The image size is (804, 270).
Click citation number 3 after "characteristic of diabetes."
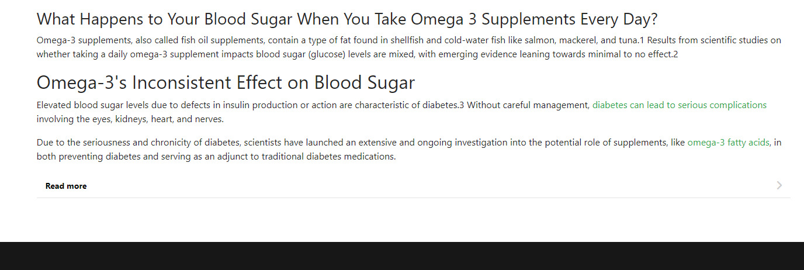pyautogui.click(x=462, y=106)
